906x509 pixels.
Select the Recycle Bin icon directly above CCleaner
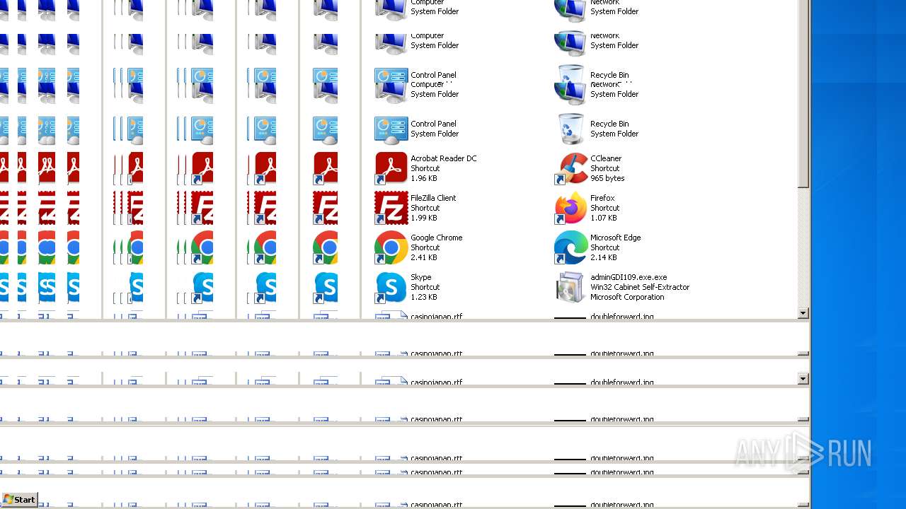tap(571, 129)
